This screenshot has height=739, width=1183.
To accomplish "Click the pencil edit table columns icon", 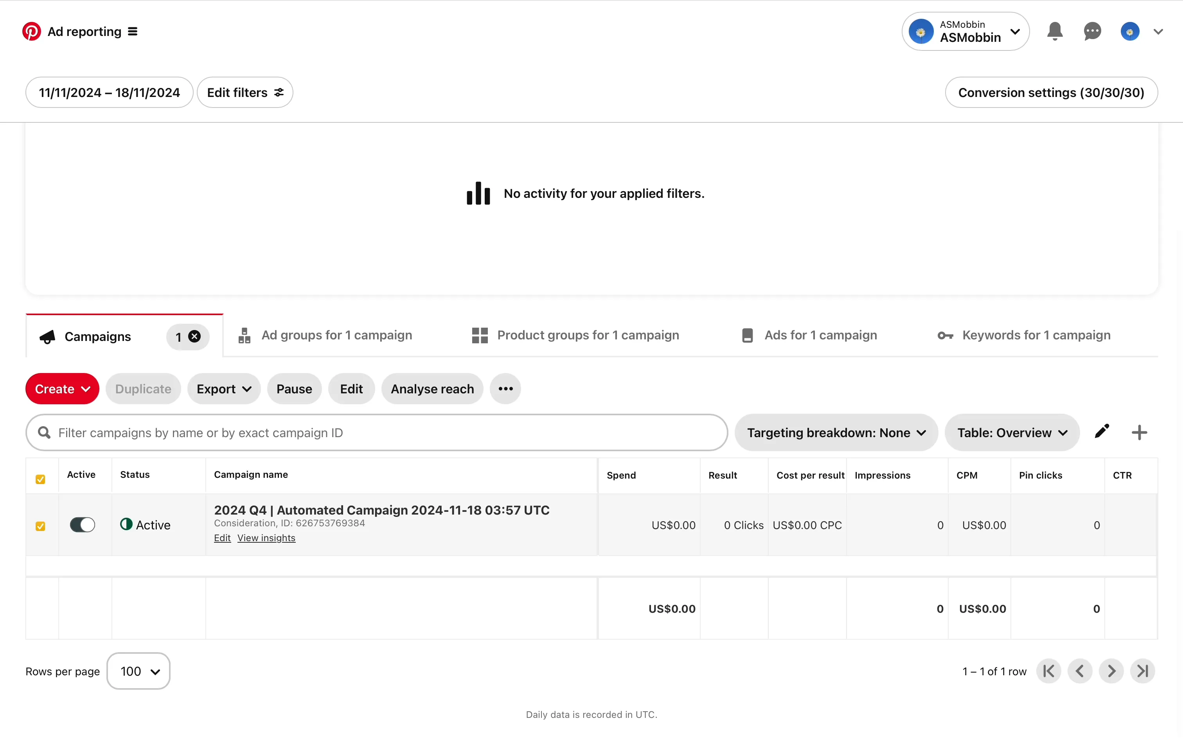I will [1102, 432].
